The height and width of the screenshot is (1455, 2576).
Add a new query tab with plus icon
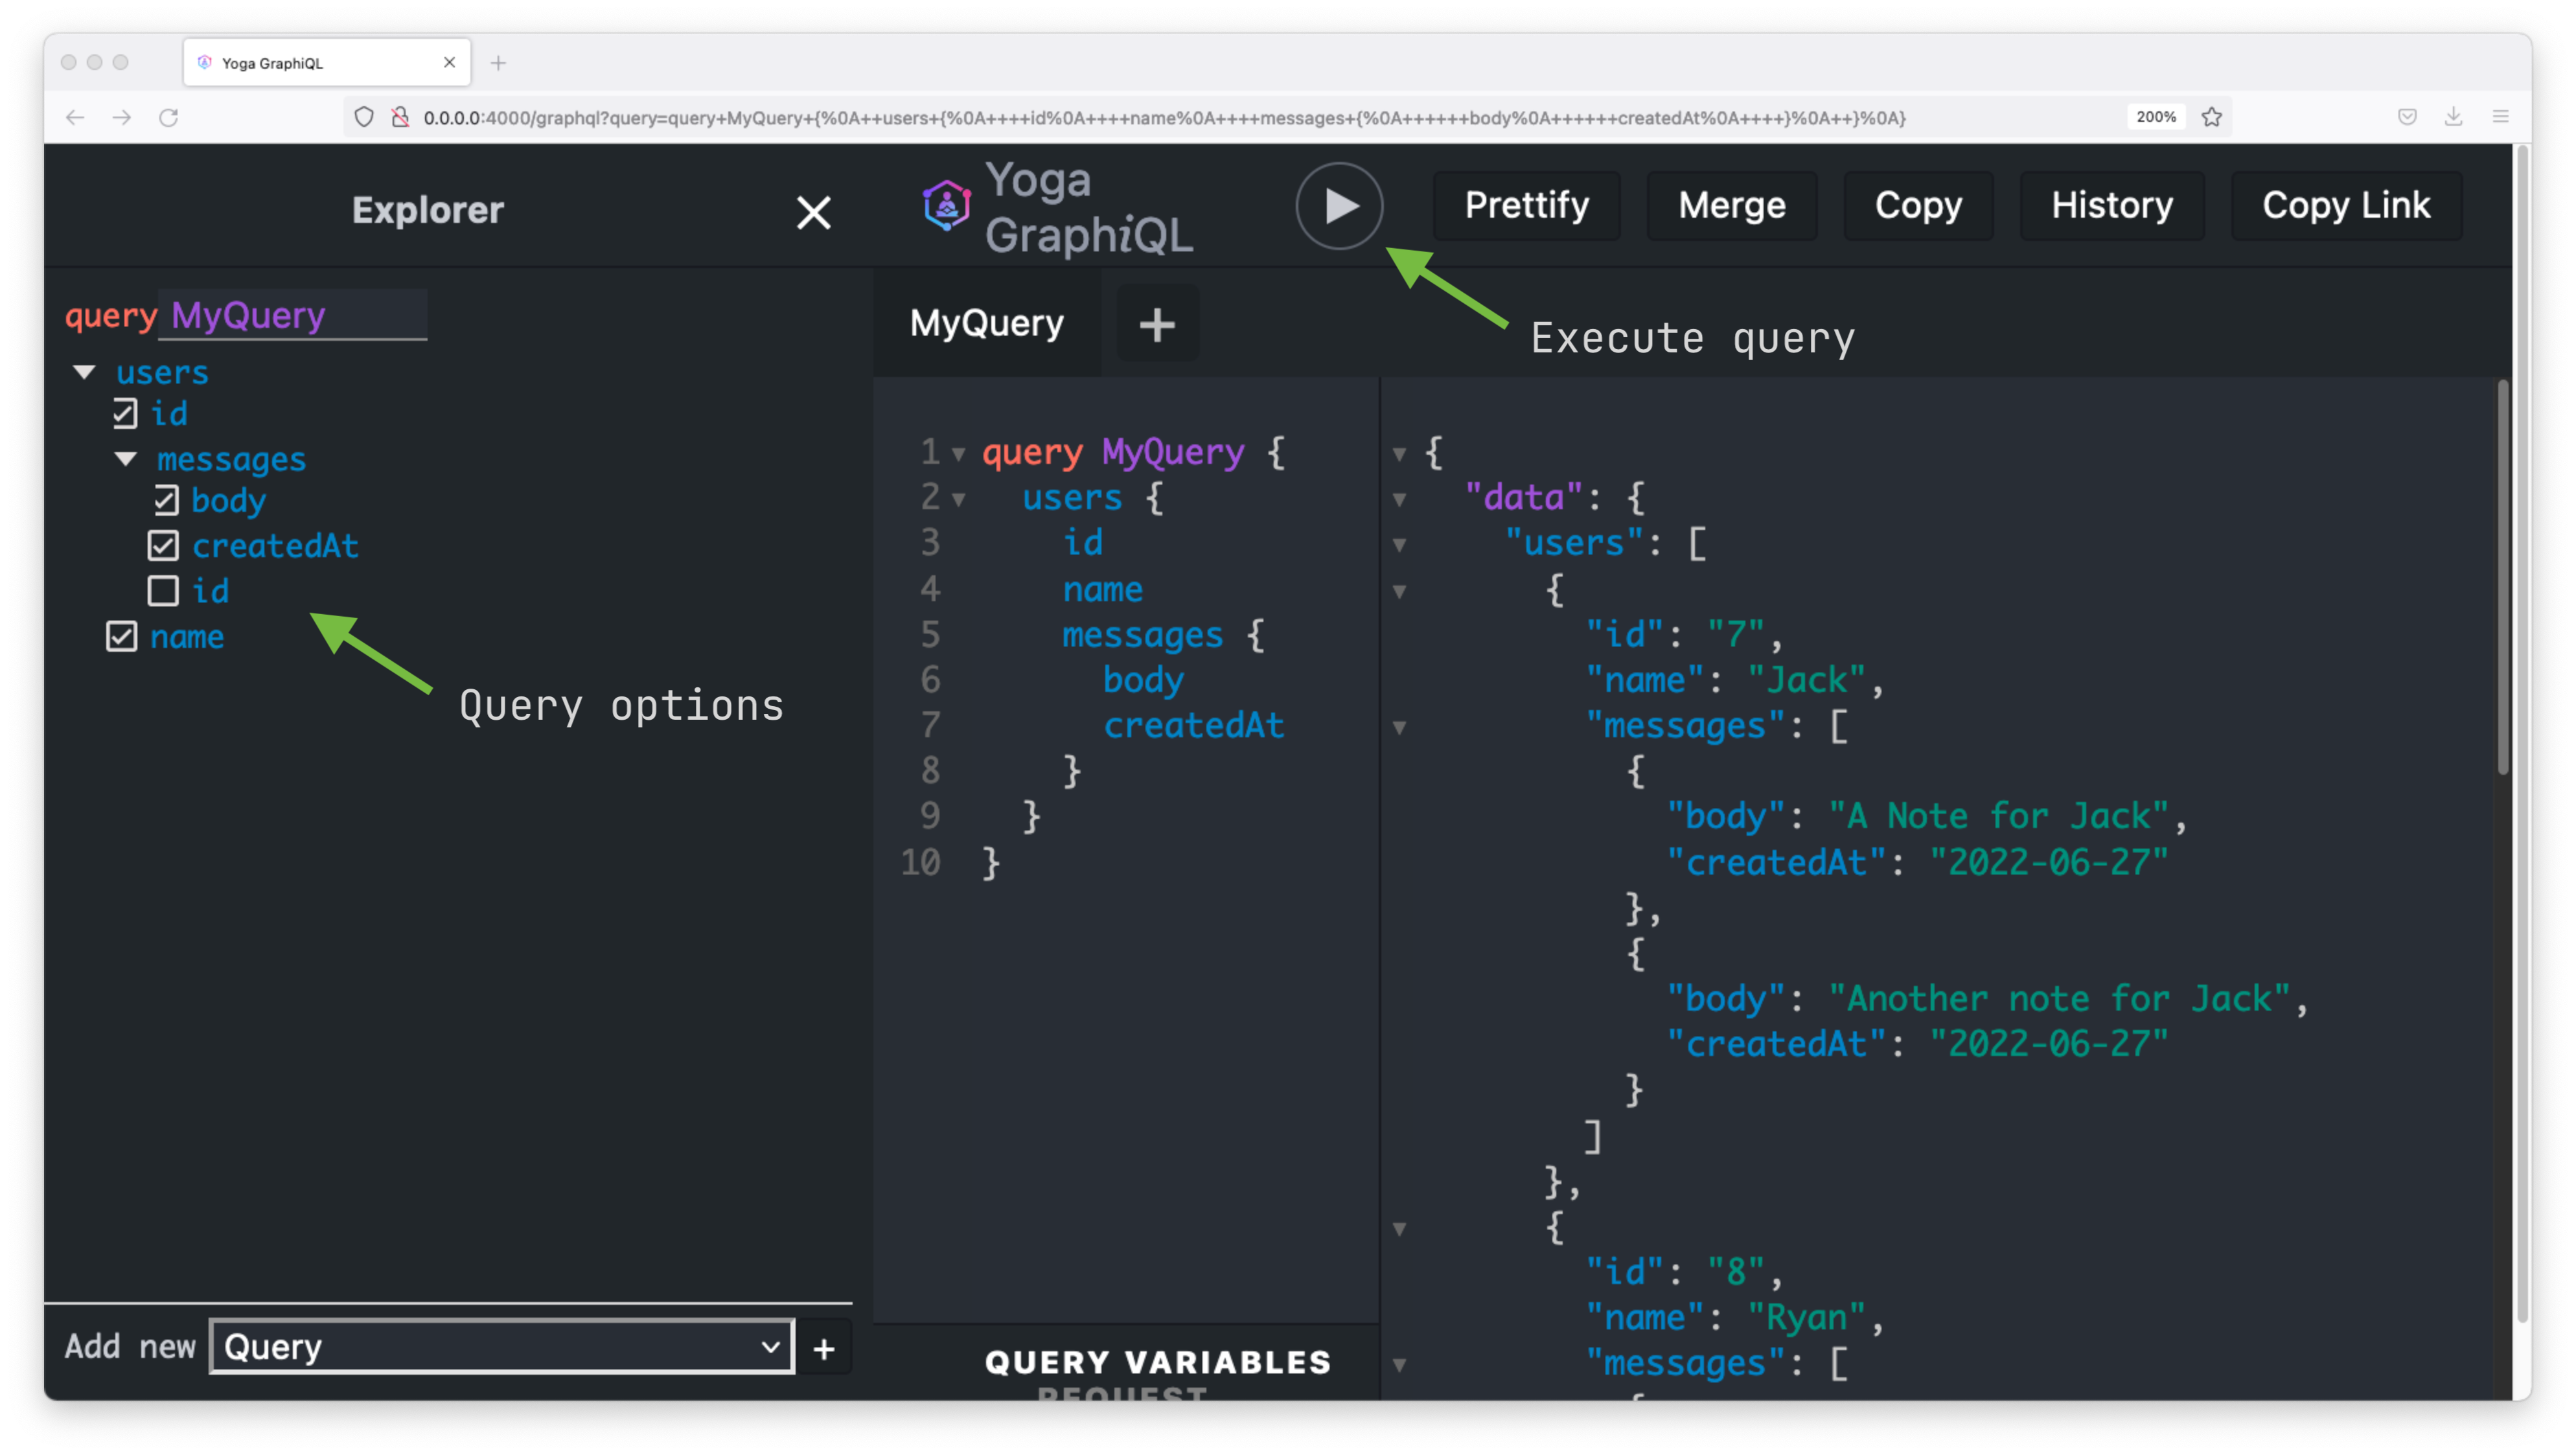point(1157,324)
